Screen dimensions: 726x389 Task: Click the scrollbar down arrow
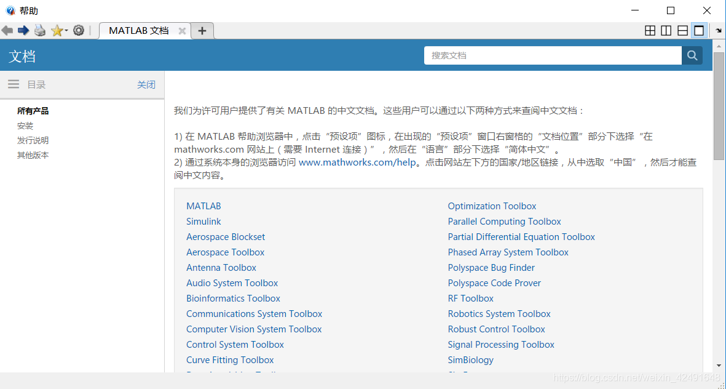tap(719, 366)
